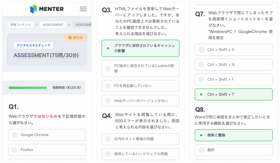This screenshot has width=280, height=163.
Task: Select Ctrl + Shift + F option
Action: (234, 80)
